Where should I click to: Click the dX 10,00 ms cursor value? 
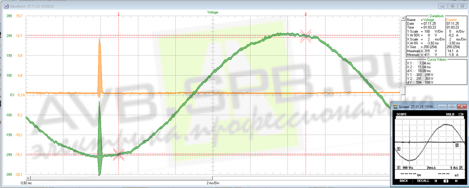coord(424,71)
